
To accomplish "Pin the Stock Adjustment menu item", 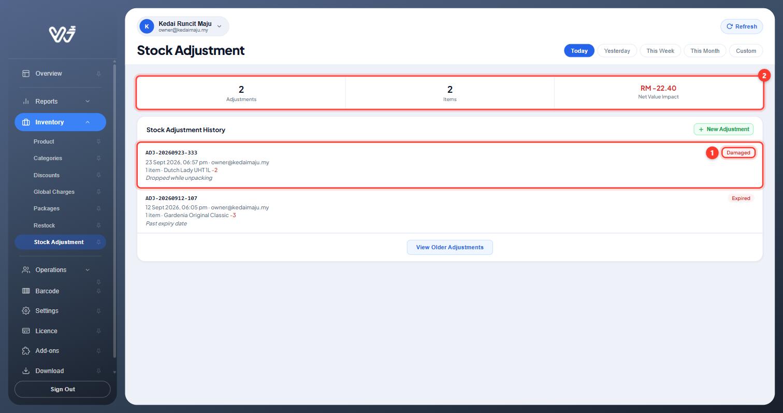I will (x=98, y=242).
